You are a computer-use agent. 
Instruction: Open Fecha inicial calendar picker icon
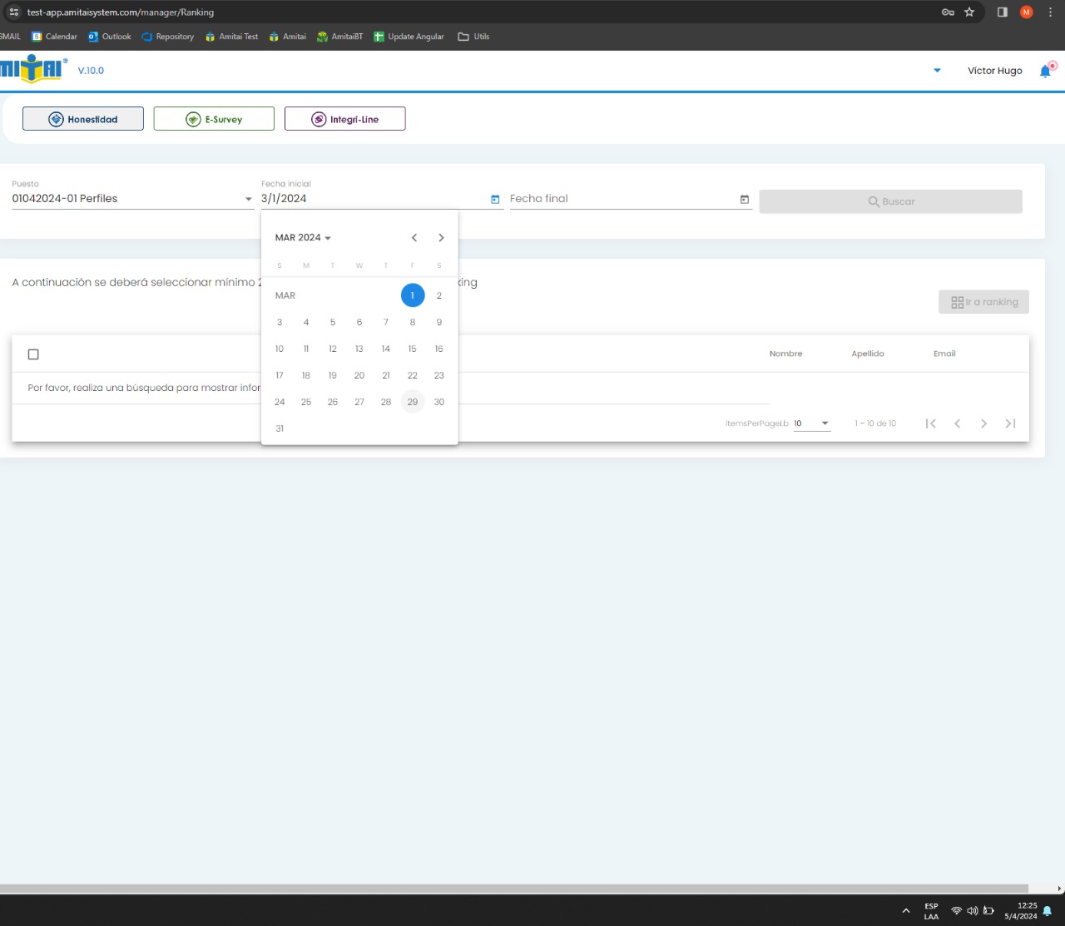[x=495, y=199]
